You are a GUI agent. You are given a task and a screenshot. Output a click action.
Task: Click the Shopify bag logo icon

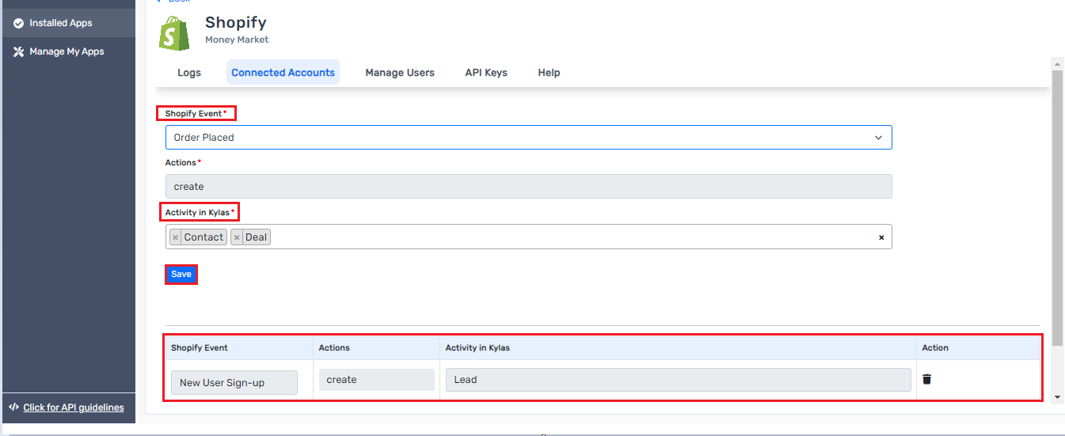coord(174,33)
